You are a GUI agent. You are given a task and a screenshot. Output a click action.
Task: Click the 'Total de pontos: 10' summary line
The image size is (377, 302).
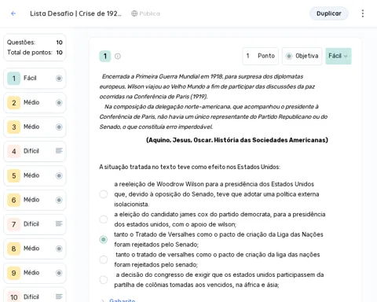click(x=35, y=53)
